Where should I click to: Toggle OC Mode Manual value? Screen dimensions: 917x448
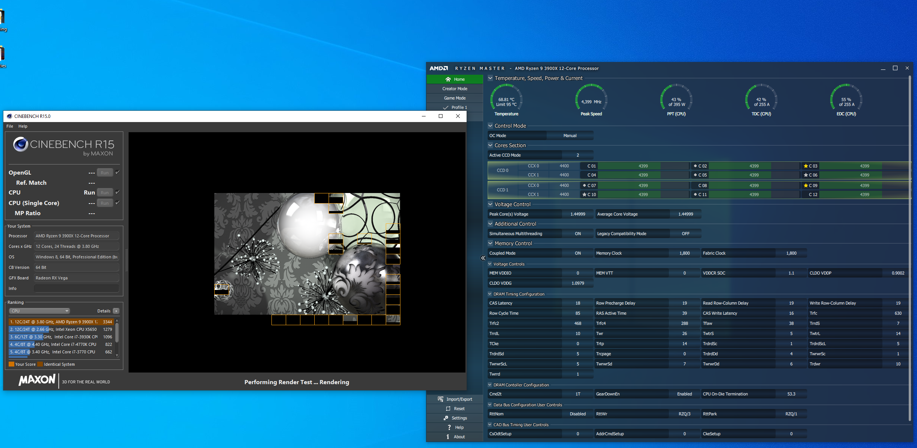(570, 136)
